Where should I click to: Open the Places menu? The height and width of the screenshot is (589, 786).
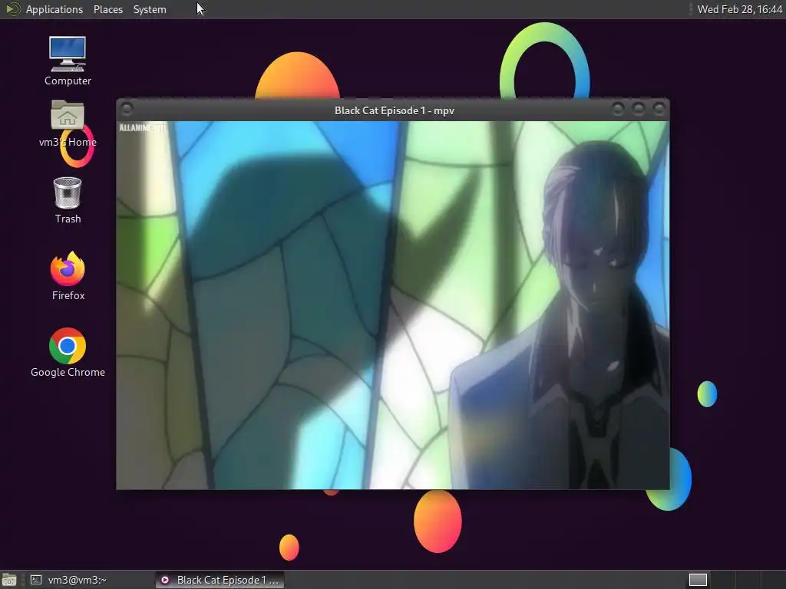click(x=107, y=9)
